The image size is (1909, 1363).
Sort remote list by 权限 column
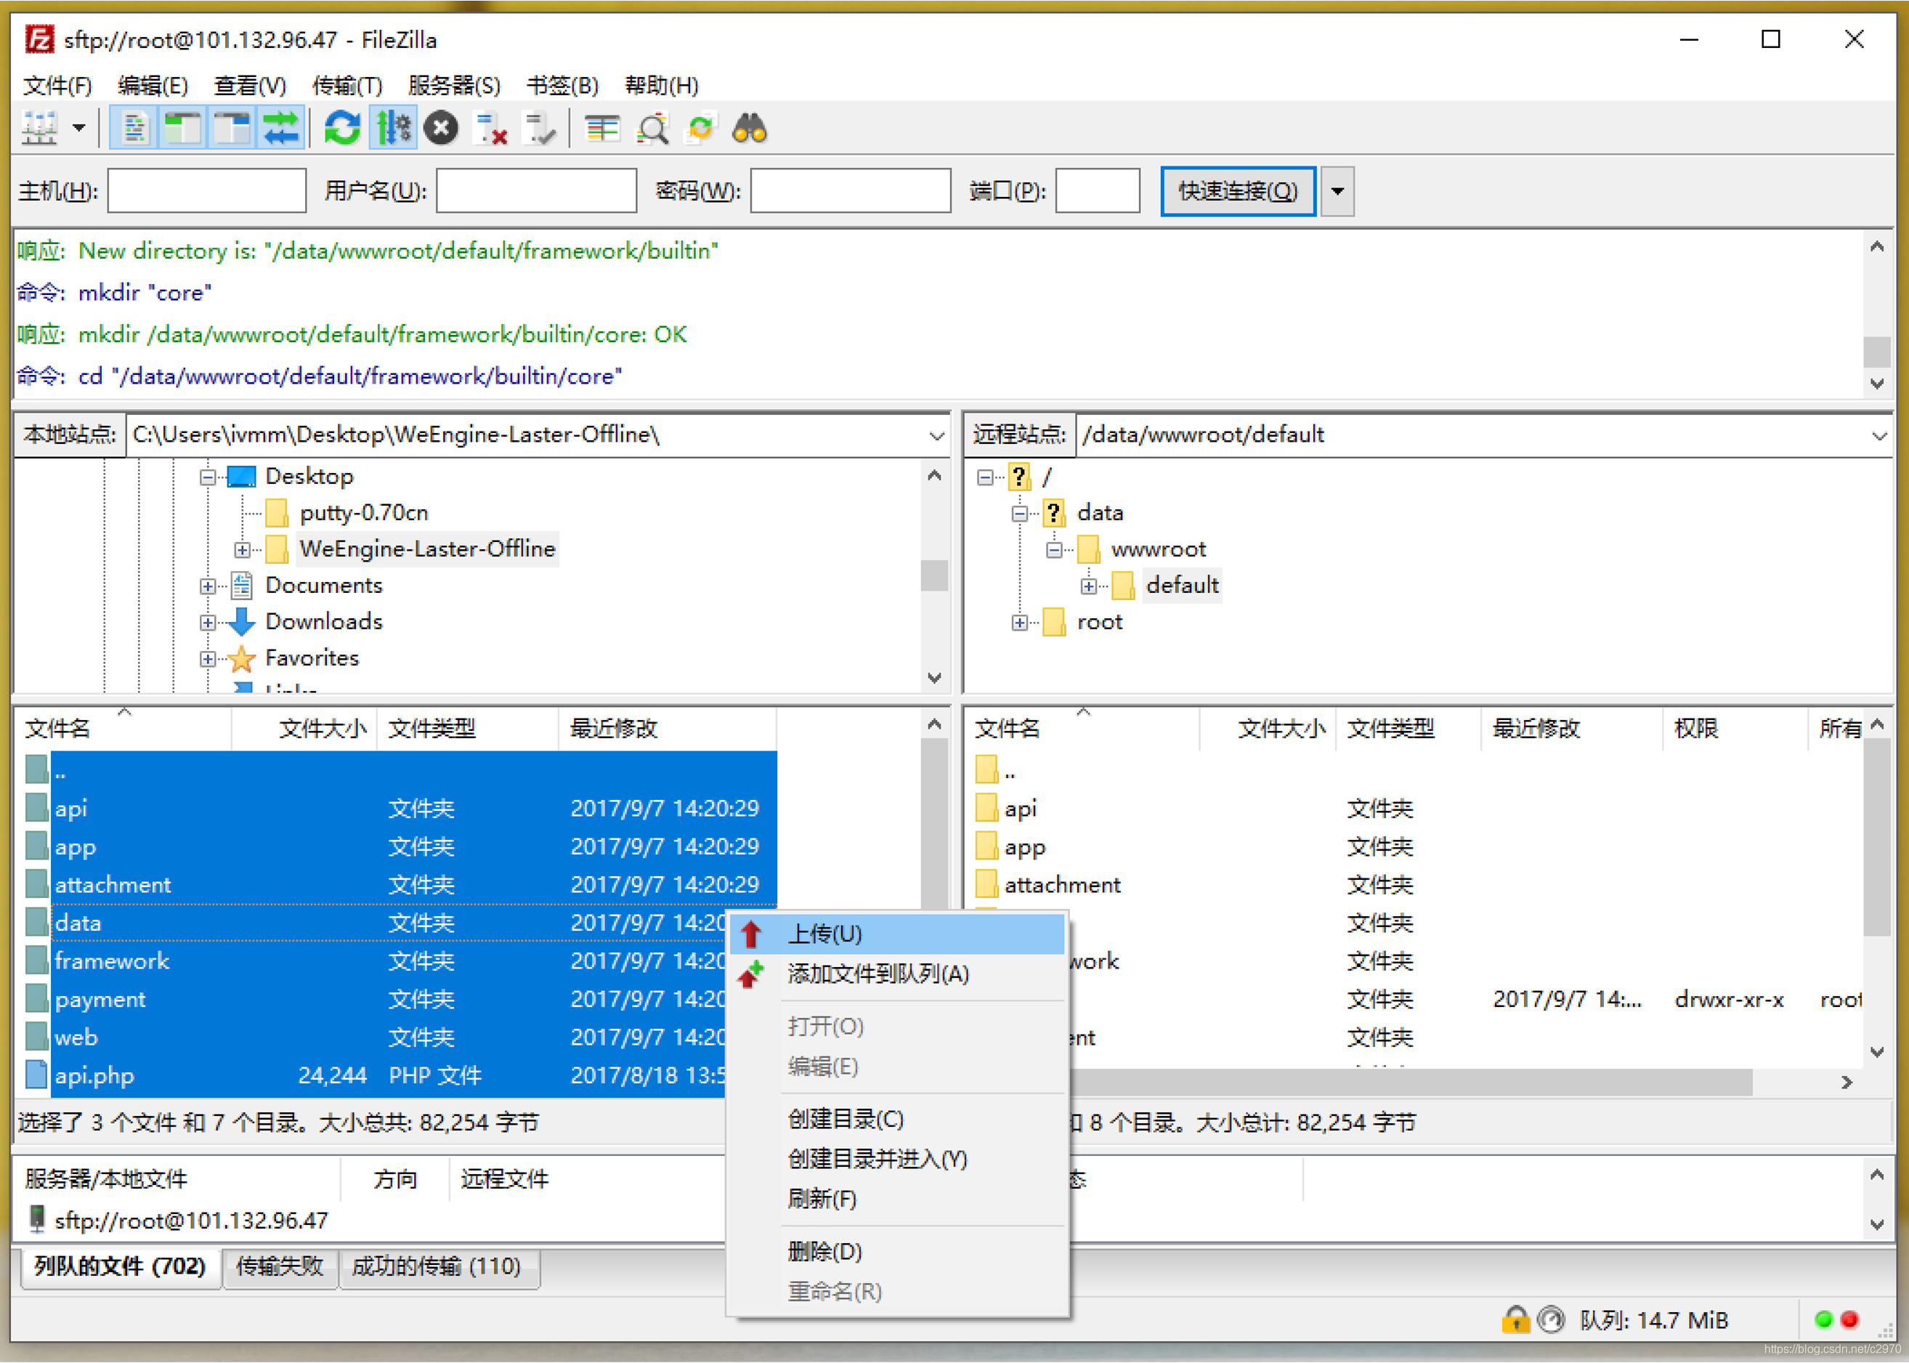point(1735,728)
